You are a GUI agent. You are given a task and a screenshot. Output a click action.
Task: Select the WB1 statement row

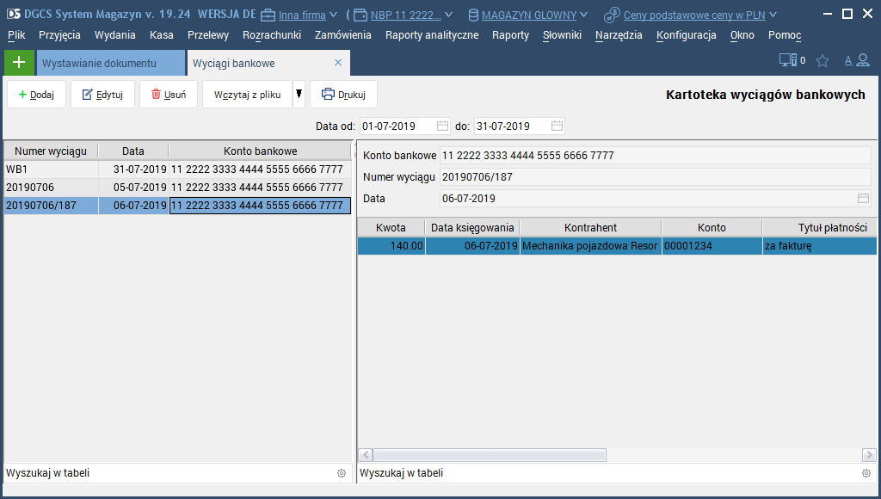[x=52, y=169]
